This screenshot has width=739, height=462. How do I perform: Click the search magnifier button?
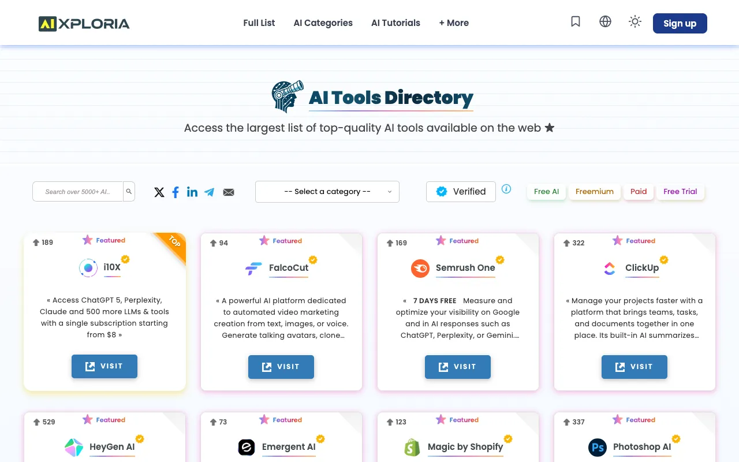pyautogui.click(x=129, y=192)
